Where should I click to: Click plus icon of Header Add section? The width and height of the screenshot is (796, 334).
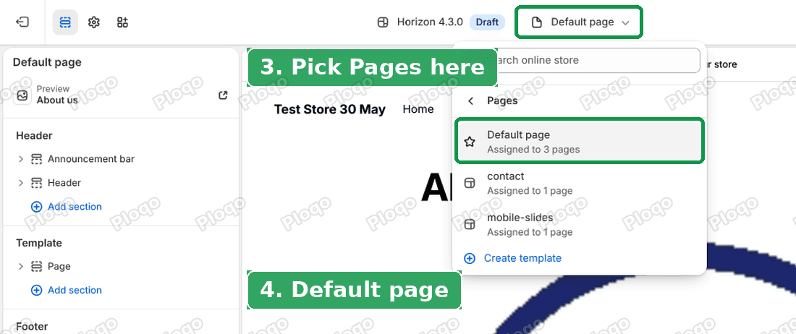(x=37, y=207)
